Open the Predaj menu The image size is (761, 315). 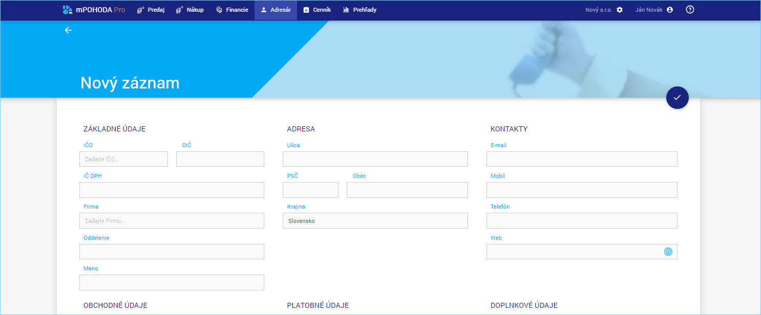click(151, 10)
